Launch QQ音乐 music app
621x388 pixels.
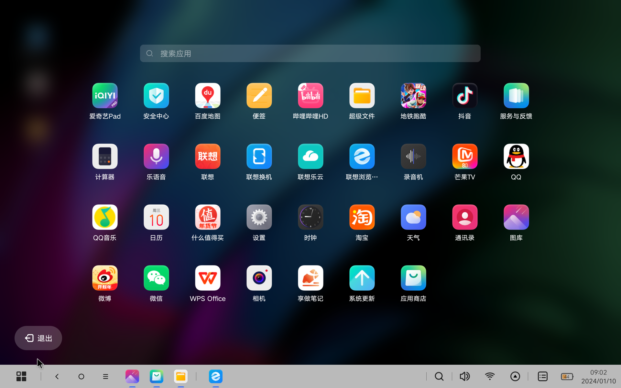coord(105,217)
